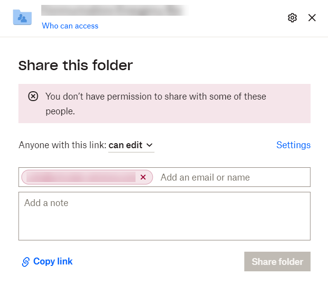Screen dimensions: 328x288
Task: Click the Anyone with this link label
Action: point(62,145)
